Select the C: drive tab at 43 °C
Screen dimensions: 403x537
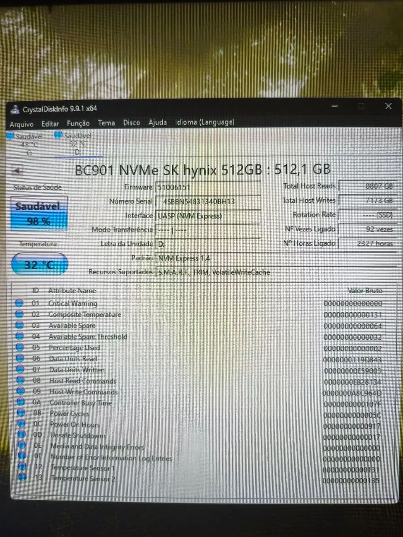tap(25, 144)
